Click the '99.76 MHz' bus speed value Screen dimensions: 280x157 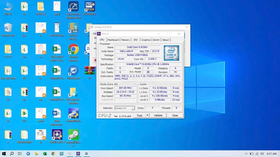(x=125, y=96)
